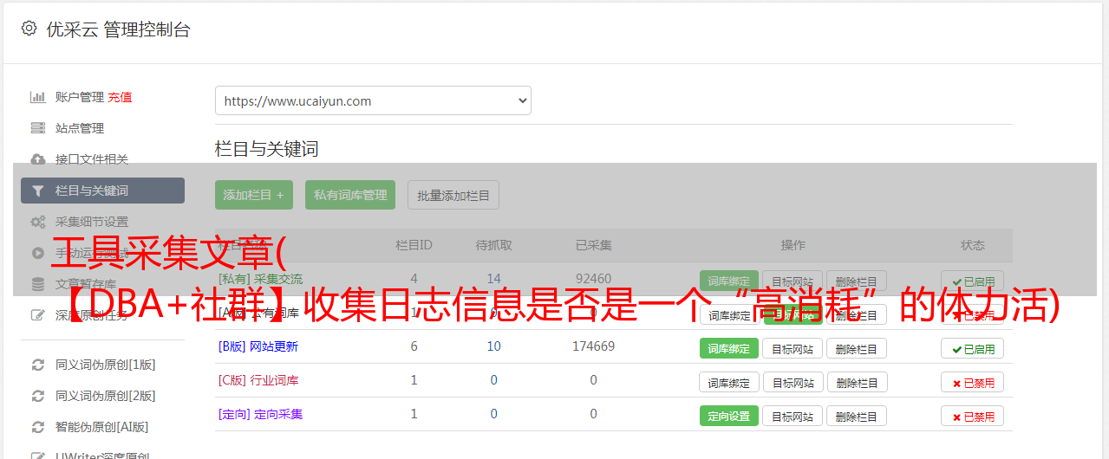Click the 已采集 column header

(x=593, y=245)
